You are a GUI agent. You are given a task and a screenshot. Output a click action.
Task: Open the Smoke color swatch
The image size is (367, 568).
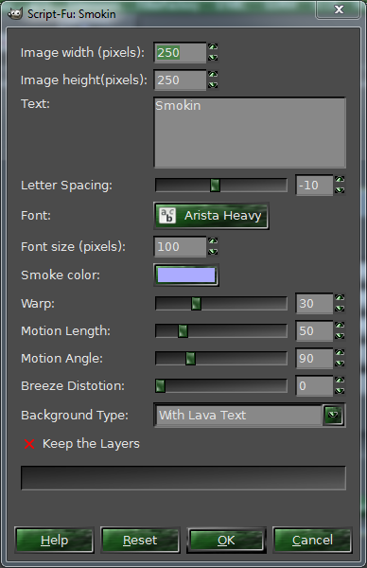(x=186, y=275)
